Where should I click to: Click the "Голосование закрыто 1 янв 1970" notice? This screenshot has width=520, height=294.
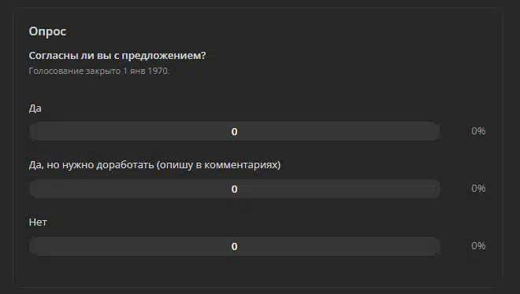[x=98, y=71]
